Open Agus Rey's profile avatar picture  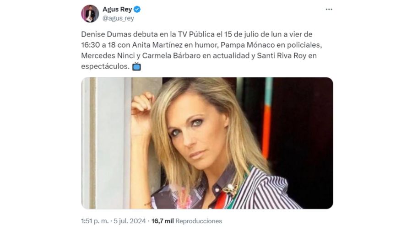(90, 14)
